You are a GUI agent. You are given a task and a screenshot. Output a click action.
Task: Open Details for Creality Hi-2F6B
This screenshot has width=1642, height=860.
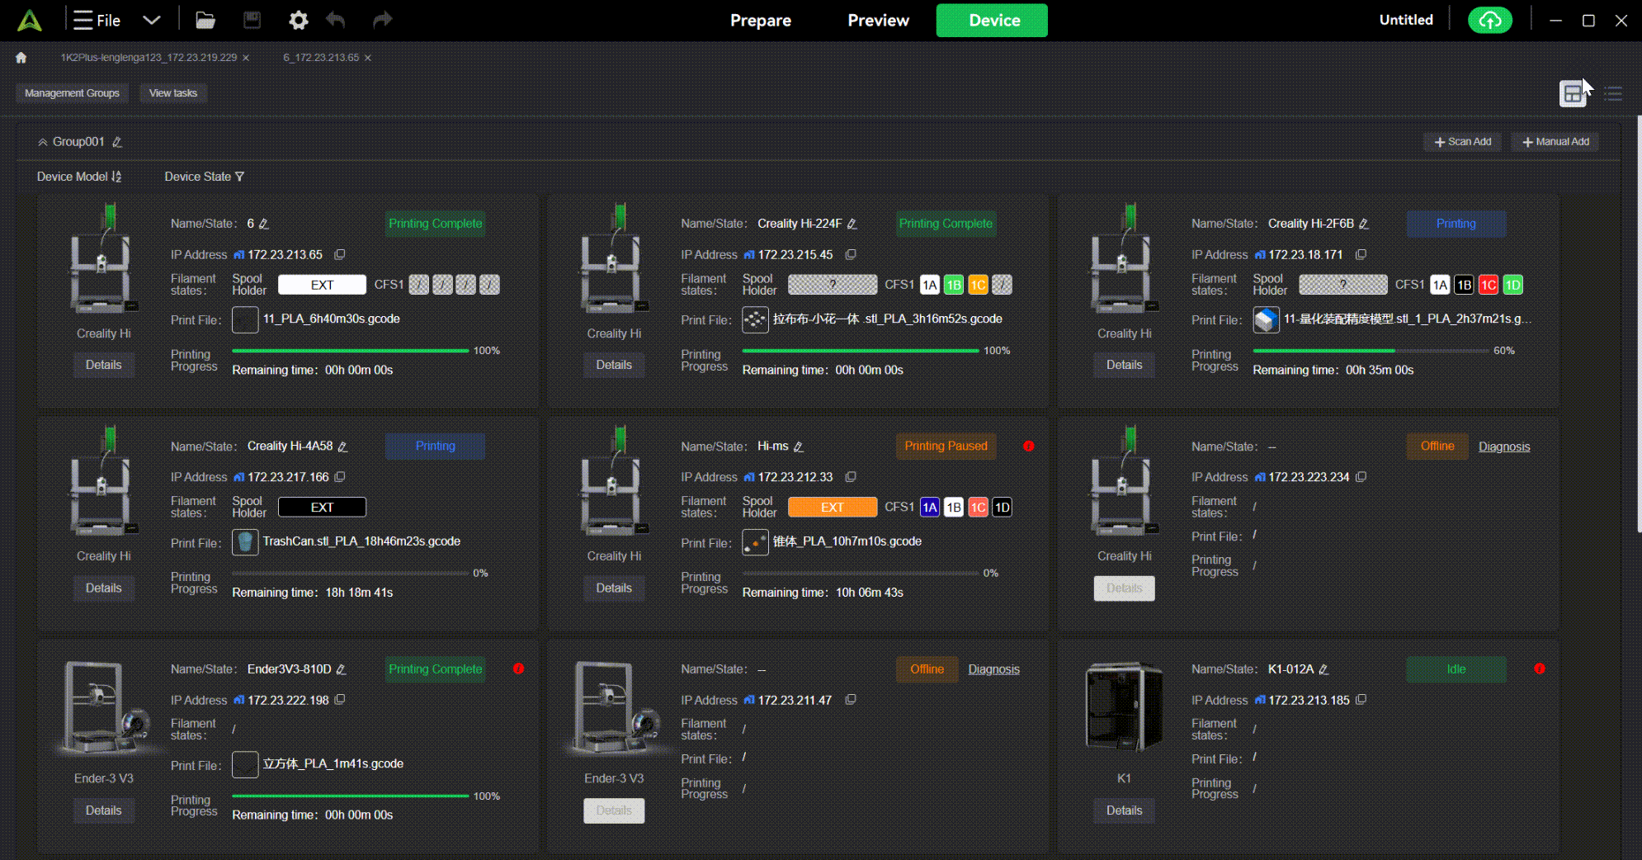tap(1124, 365)
